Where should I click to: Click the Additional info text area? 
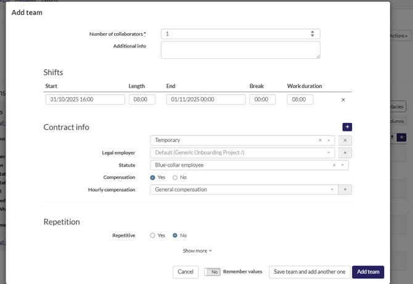coord(240,50)
